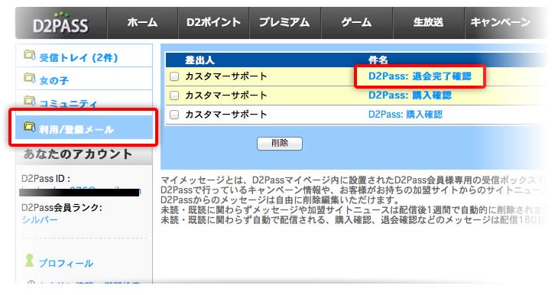Open the キャンペーン tab
This screenshot has width=558, height=295.
click(501, 23)
